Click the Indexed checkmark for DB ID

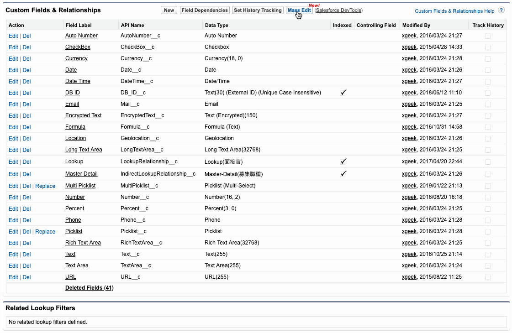[343, 93]
